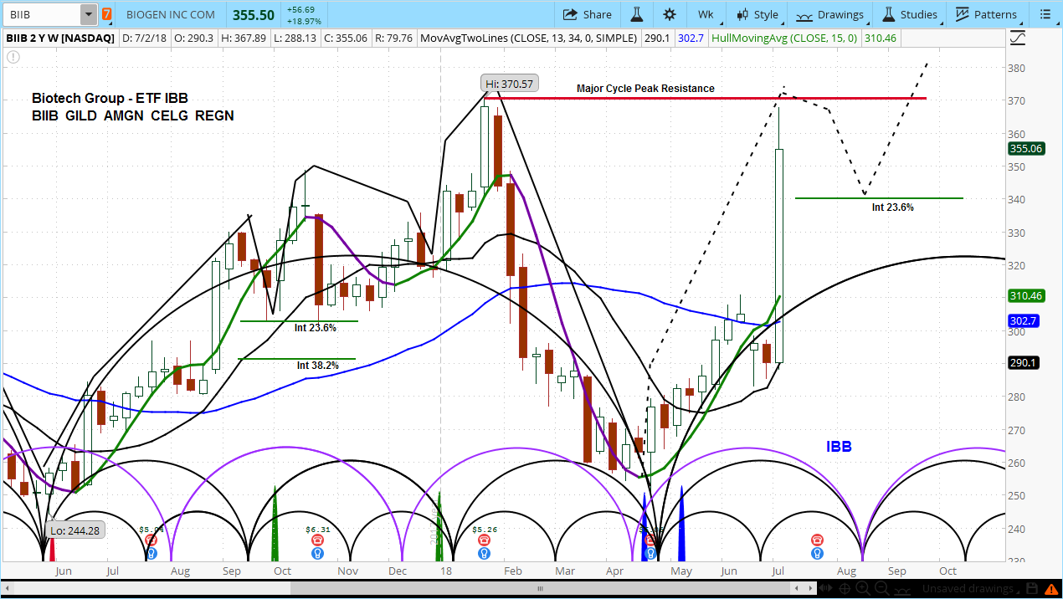Image resolution: width=1063 pixels, height=599 pixels.
Task: Click the info alert icon at chart top-left
Action: click(13, 57)
